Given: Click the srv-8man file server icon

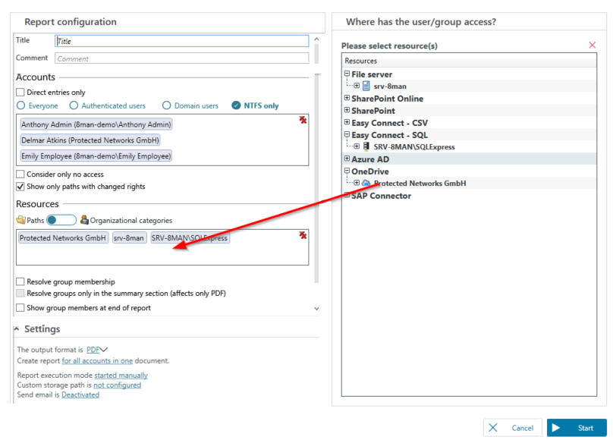Looking at the screenshot, I should point(366,86).
